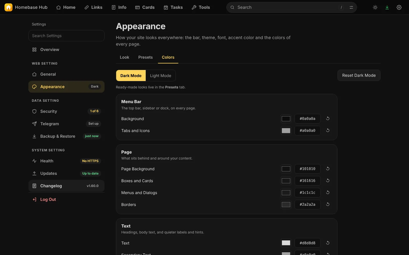Open Telegram settings

coord(66,124)
